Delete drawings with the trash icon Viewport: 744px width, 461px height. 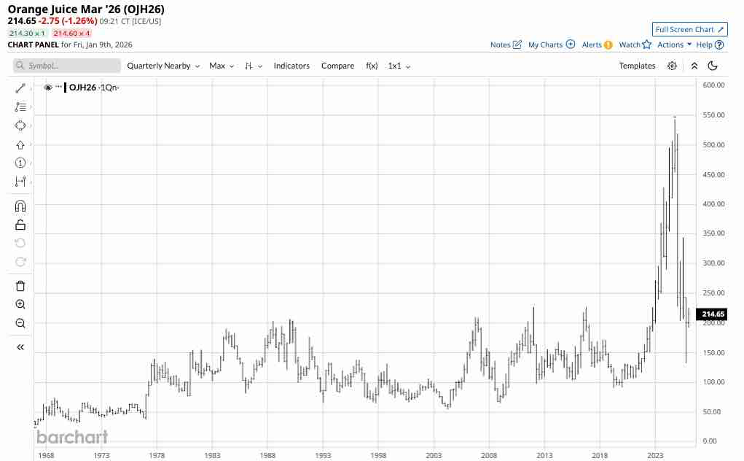[x=20, y=286]
